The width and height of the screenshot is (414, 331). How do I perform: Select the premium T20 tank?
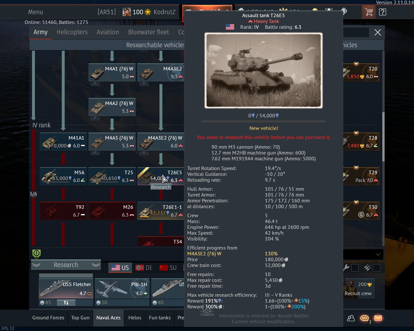[361, 72]
